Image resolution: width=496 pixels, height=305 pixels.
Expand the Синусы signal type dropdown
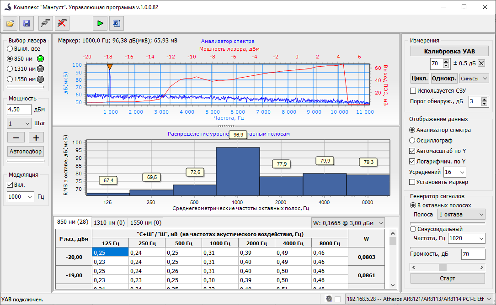[x=474, y=79]
